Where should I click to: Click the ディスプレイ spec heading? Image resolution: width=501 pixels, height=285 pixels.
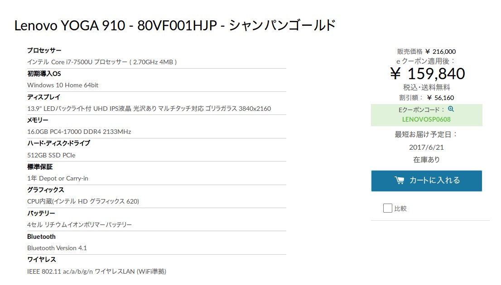coord(43,97)
